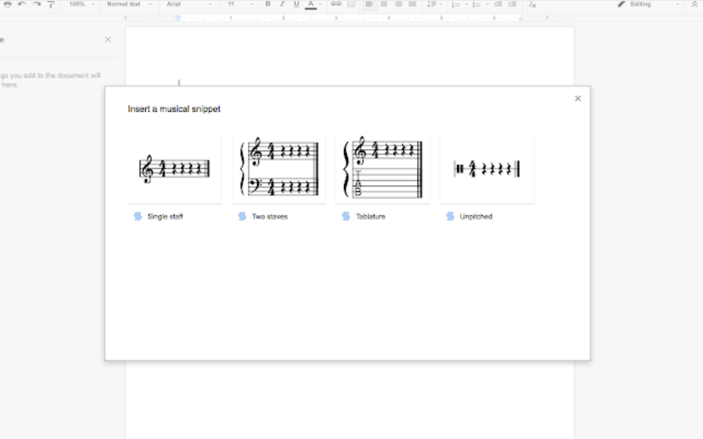Insert the Single staff snippet
This screenshot has width=703, height=439.
[174, 168]
